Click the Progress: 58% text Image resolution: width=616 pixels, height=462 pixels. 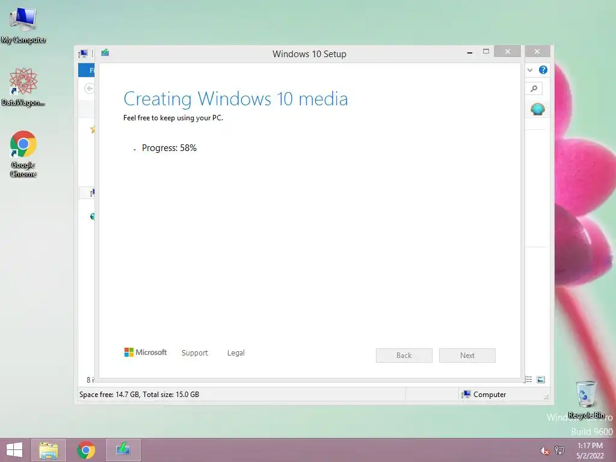169,148
